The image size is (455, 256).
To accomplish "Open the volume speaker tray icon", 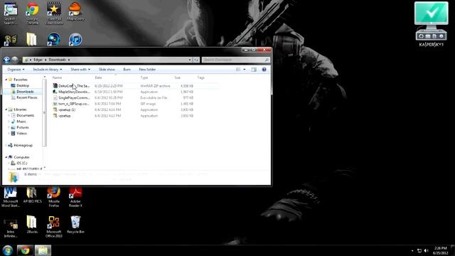I will pyautogui.click(x=426, y=250).
